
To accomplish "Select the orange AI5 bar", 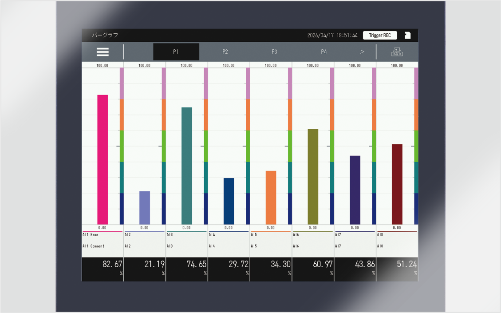I will [271, 198].
